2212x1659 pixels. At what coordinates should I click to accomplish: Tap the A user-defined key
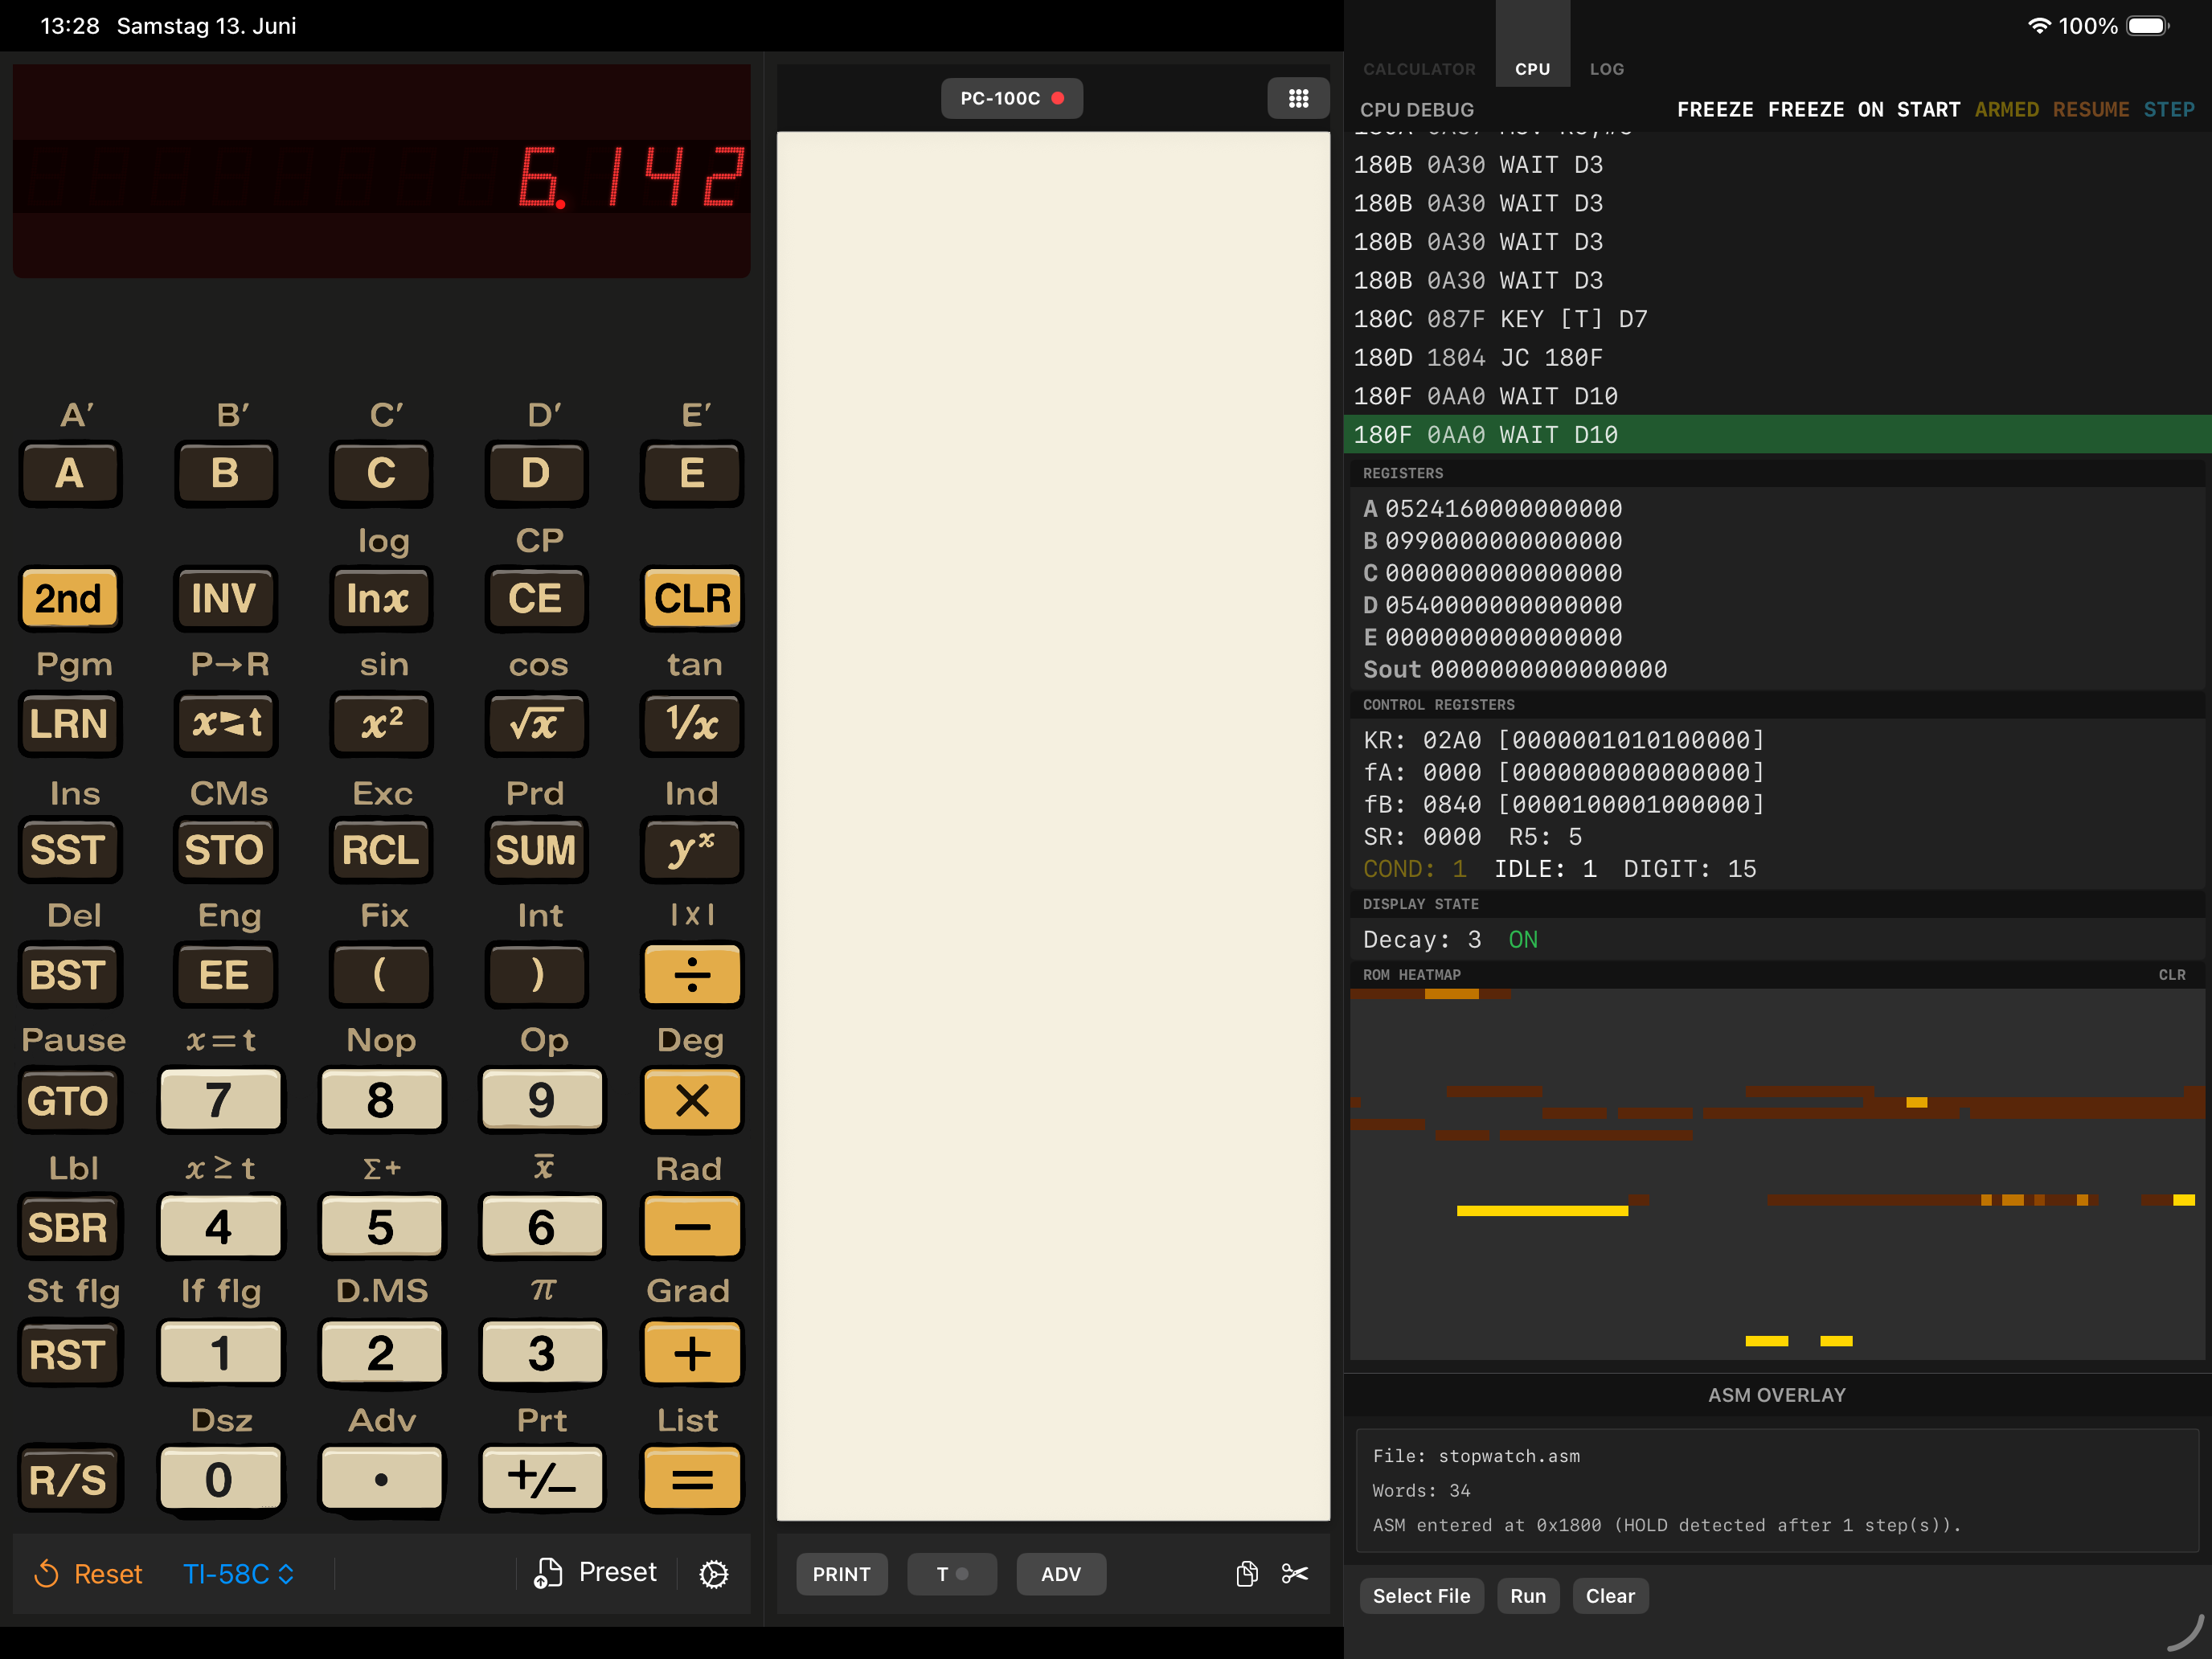tap(69, 473)
